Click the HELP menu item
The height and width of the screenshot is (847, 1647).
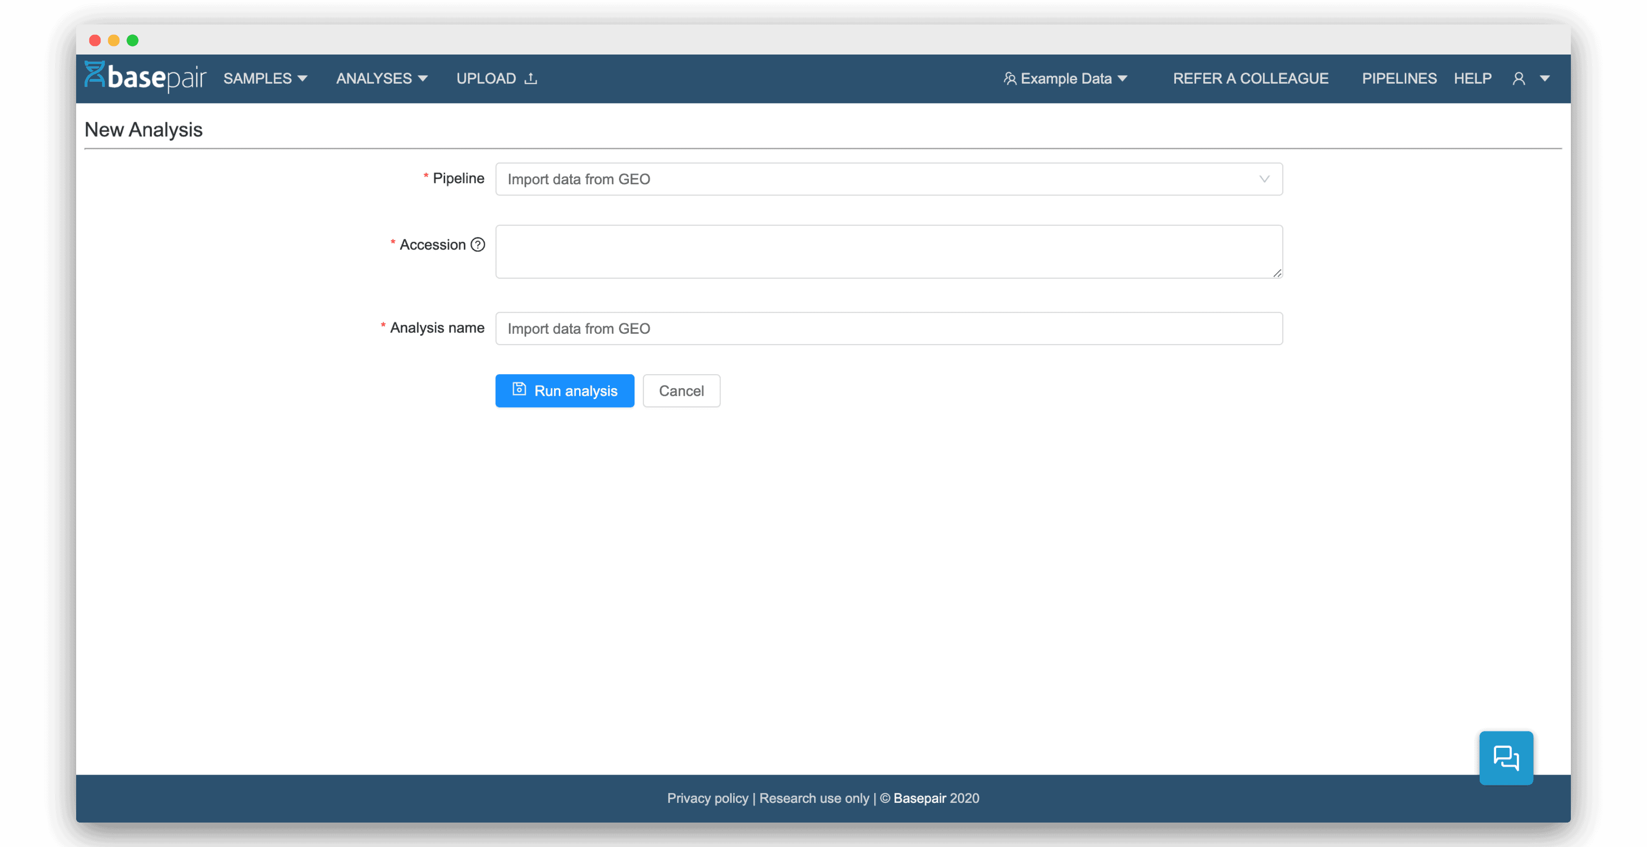[1473, 78]
